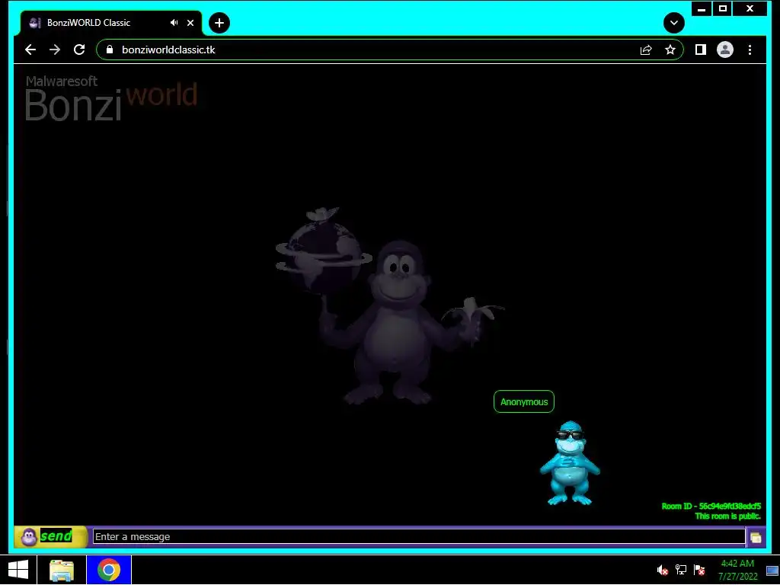
Task: Share this page from the address bar
Action: [x=646, y=50]
